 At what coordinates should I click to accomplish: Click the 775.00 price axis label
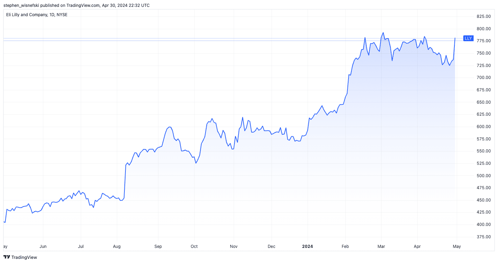[483, 41]
